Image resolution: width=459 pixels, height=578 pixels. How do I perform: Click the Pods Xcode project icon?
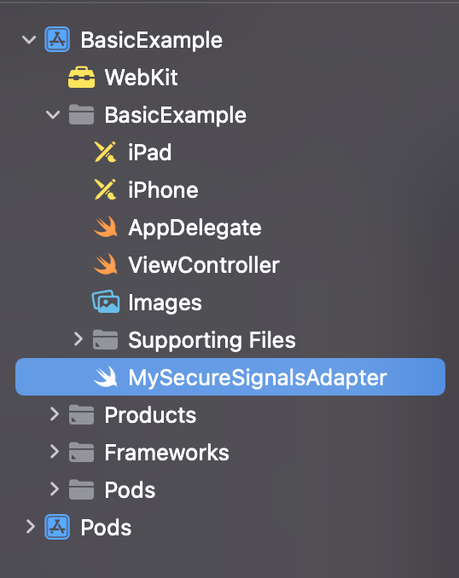pyautogui.click(x=57, y=527)
